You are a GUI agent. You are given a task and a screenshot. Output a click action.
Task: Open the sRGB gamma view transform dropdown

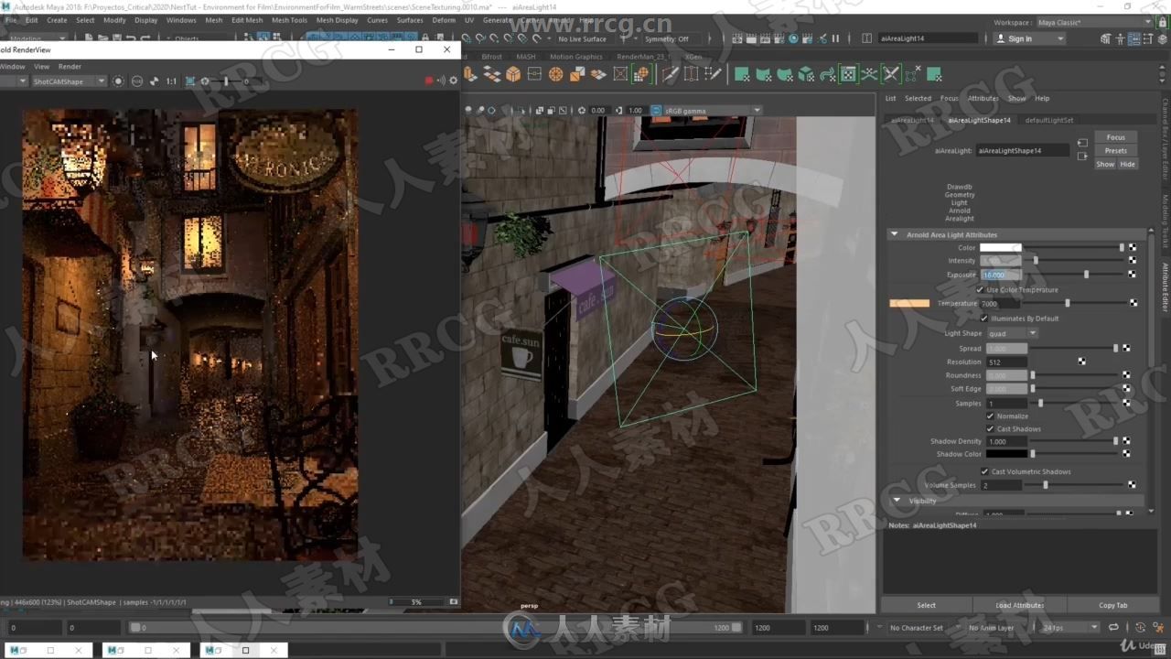tap(712, 111)
